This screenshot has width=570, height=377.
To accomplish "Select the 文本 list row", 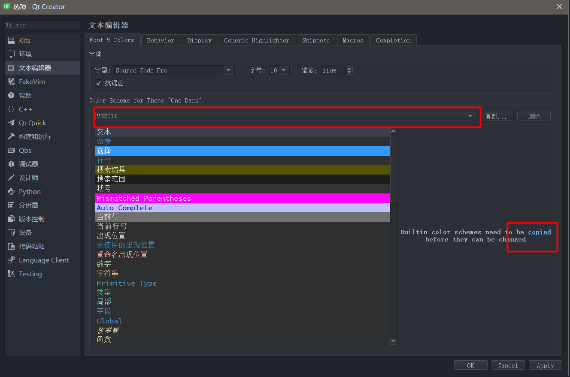I will 243,132.
